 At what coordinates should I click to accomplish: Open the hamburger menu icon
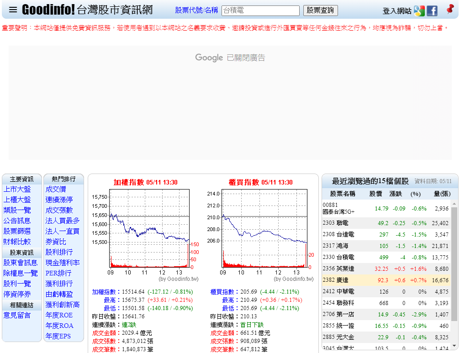[13, 10]
